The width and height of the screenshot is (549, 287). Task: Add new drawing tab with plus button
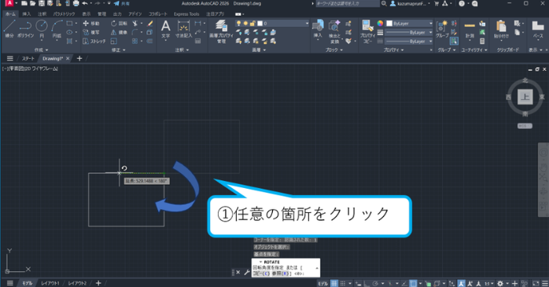pyautogui.click(x=79, y=58)
